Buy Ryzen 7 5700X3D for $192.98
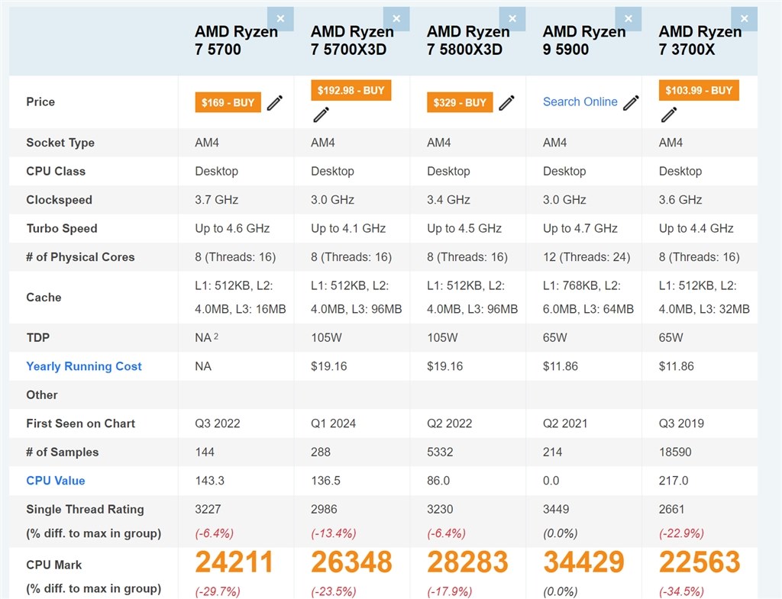Image resolution: width=782 pixels, height=599 pixels. tap(351, 90)
